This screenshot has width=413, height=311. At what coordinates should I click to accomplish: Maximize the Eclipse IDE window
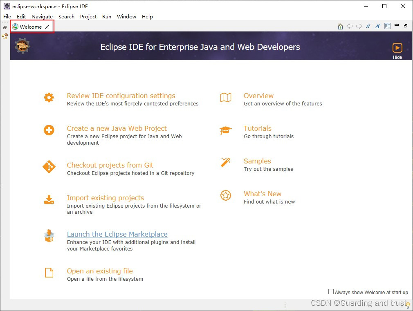(x=384, y=6)
